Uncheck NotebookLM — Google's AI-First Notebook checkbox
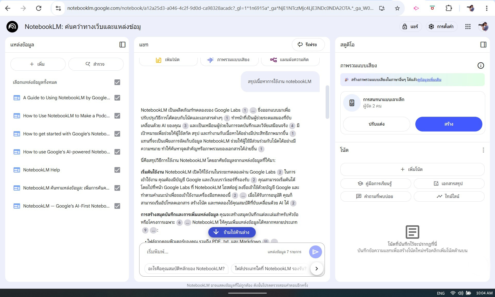 (117, 206)
